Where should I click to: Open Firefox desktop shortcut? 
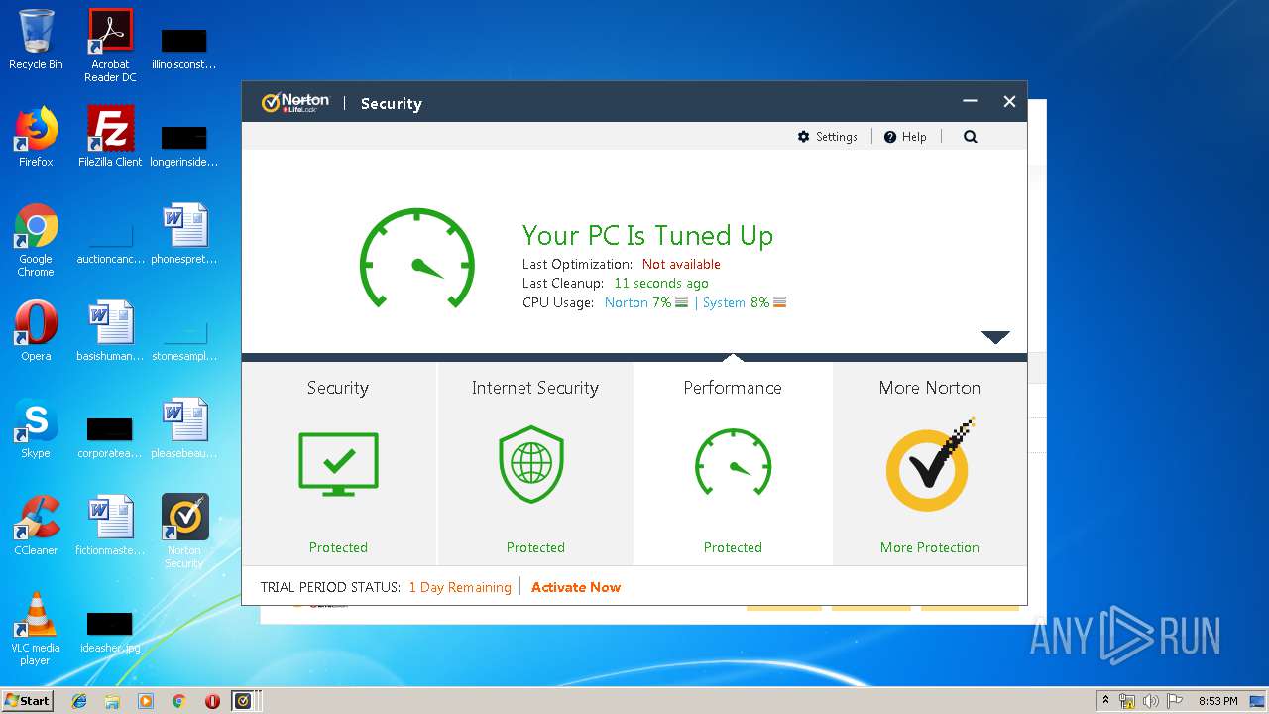(36, 137)
